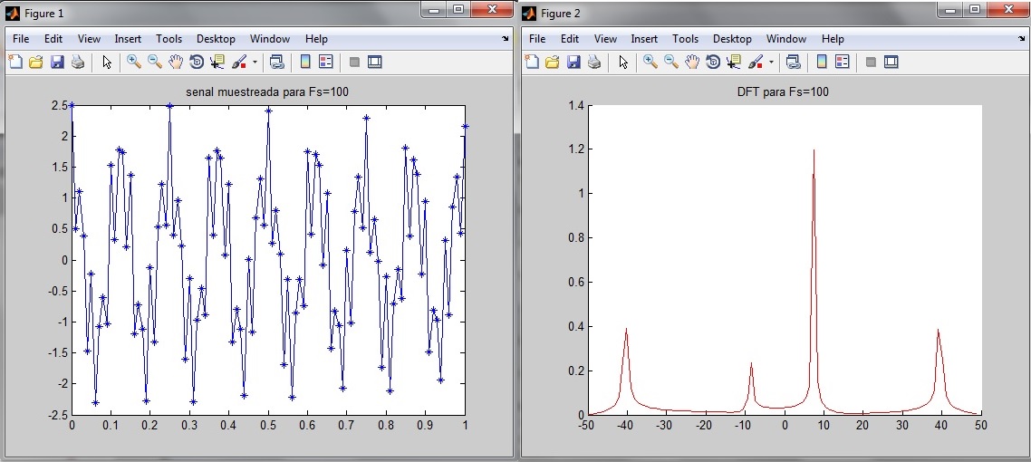
Task: Toggle Insert Legend in Figure 2 toolbar
Action: [x=843, y=63]
